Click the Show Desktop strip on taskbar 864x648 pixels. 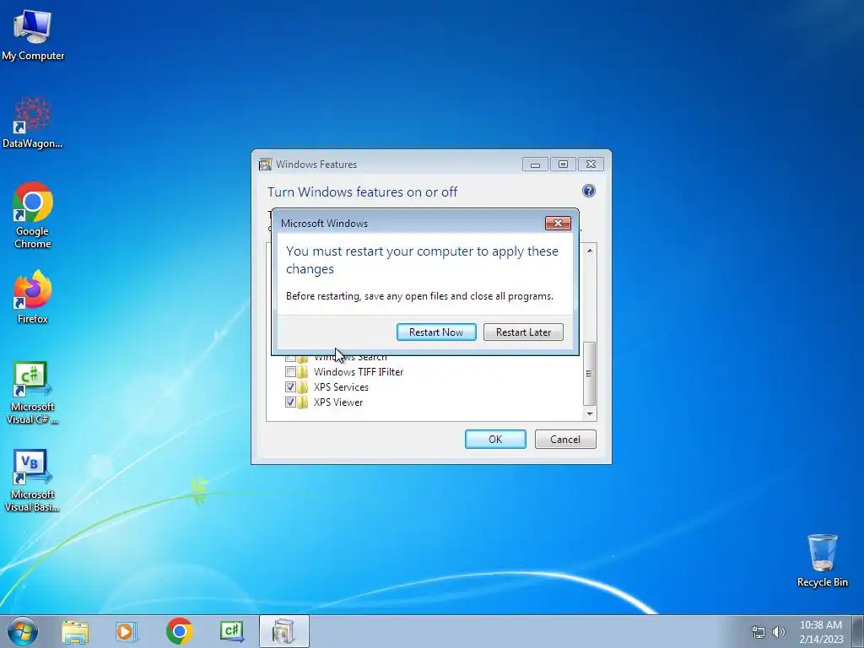(858, 631)
